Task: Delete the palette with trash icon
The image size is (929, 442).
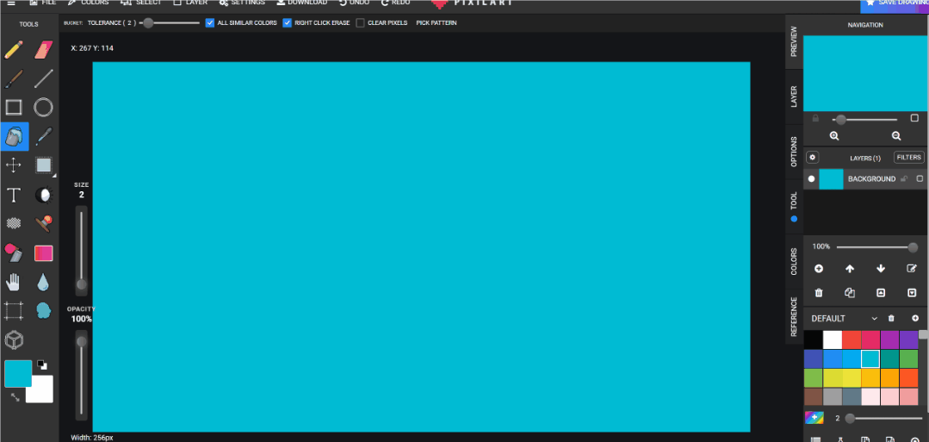Action: 891,319
